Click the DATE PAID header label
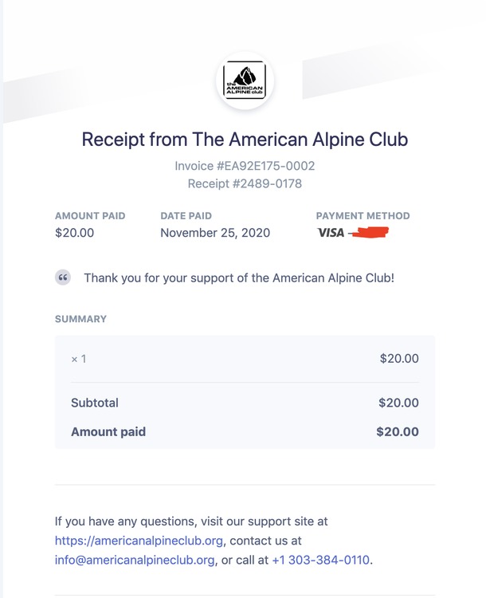Screen dimensions: 486x598 pos(186,215)
